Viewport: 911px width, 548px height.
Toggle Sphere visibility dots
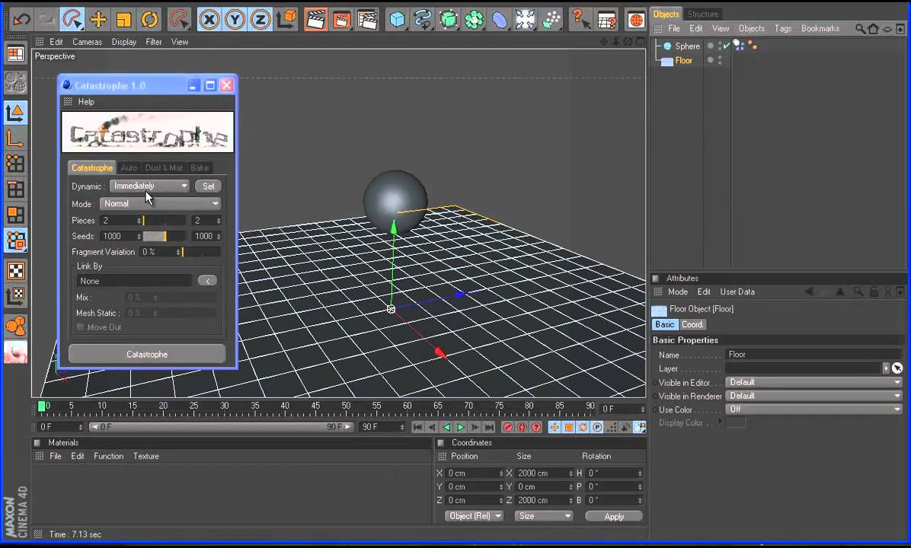point(720,46)
